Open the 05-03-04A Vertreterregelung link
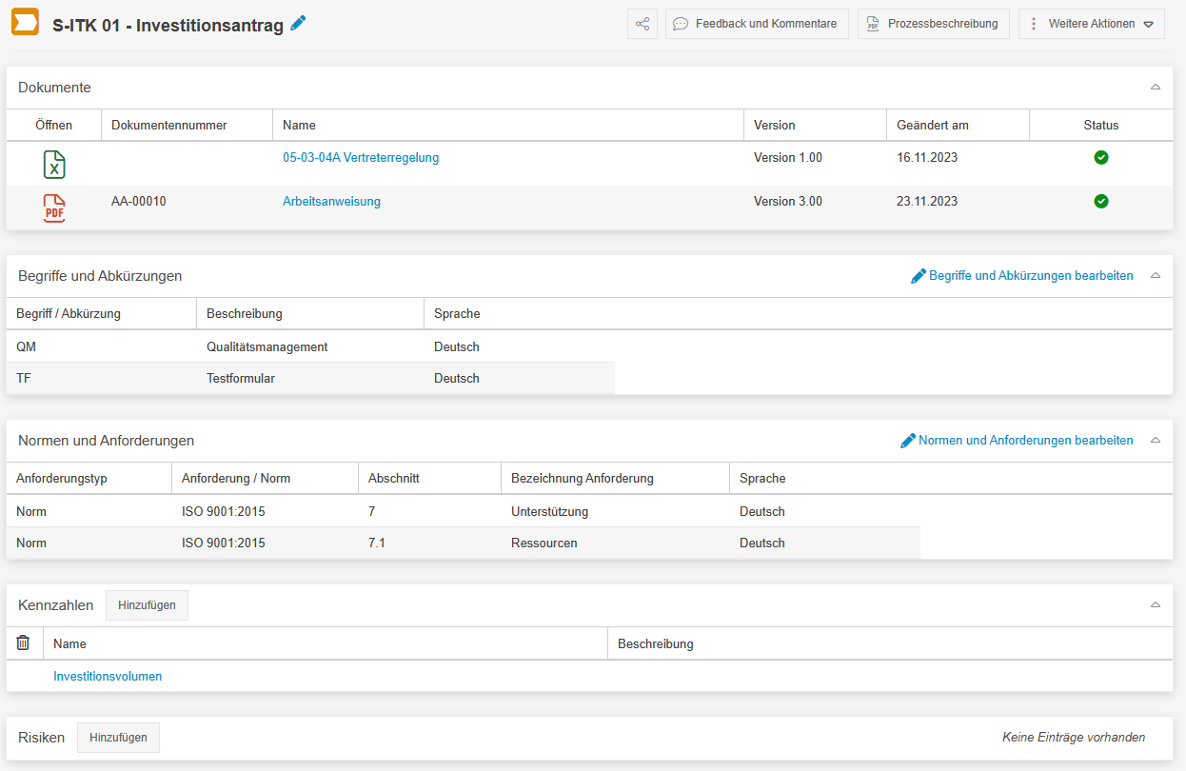1186x771 pixels. click(361, 157)
